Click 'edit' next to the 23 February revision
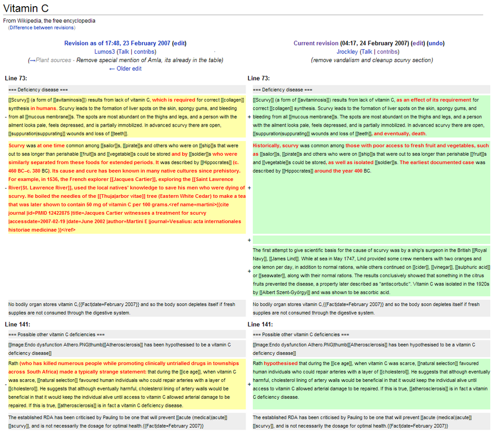The image size is (492, 432). 179,44
